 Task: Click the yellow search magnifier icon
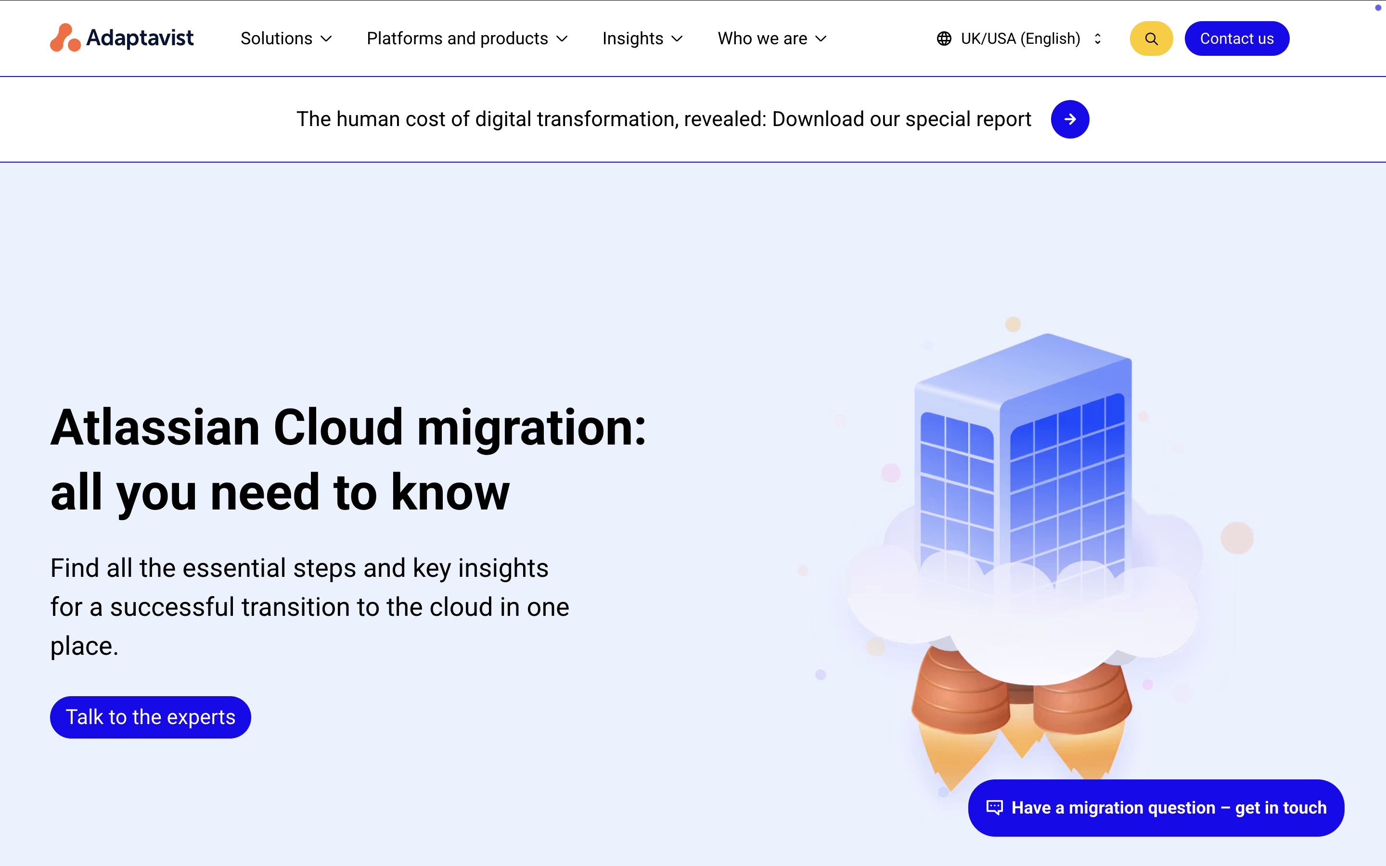coord(1151,38)
